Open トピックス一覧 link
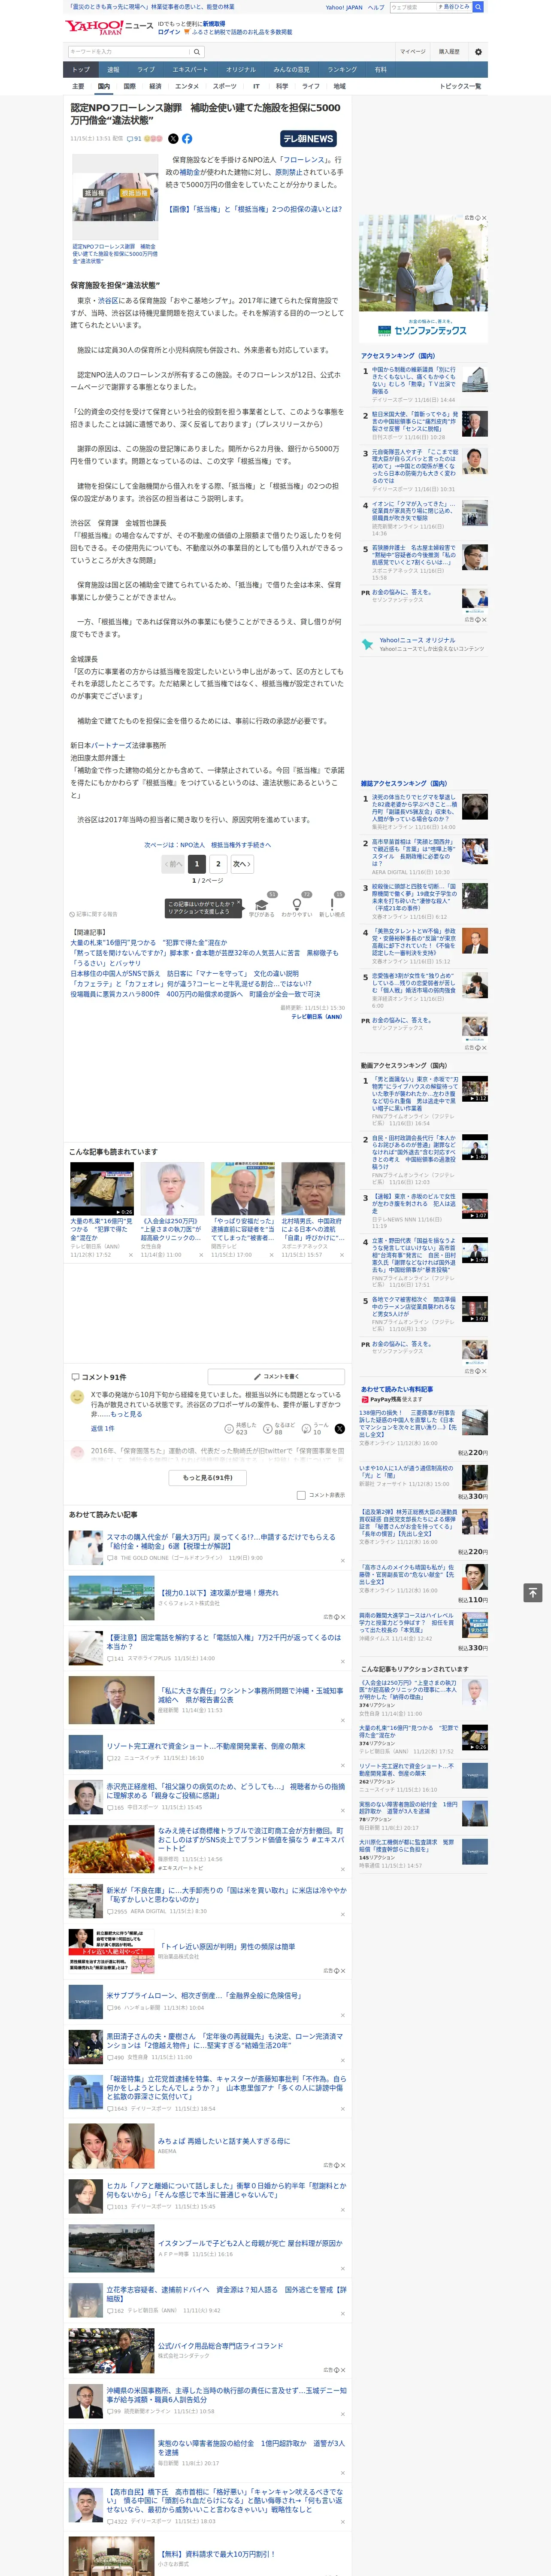The image size is (551, 2576). (460, 86)
